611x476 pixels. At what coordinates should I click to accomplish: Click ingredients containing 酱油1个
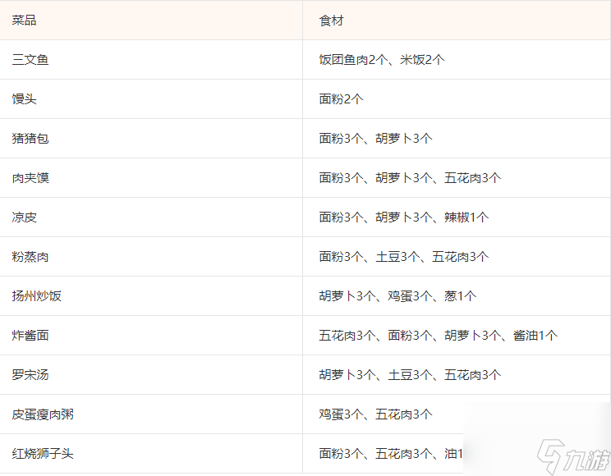(x=438, y=336)
